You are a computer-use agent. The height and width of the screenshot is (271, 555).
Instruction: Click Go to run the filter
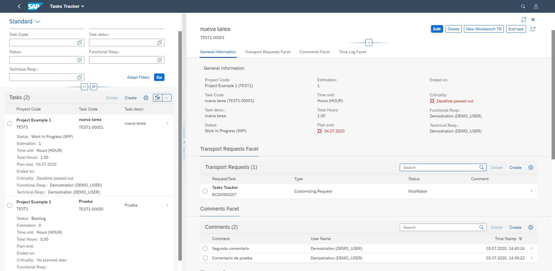point(159,77)
